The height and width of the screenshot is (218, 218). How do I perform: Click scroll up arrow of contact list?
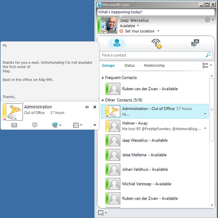point(212,76)
